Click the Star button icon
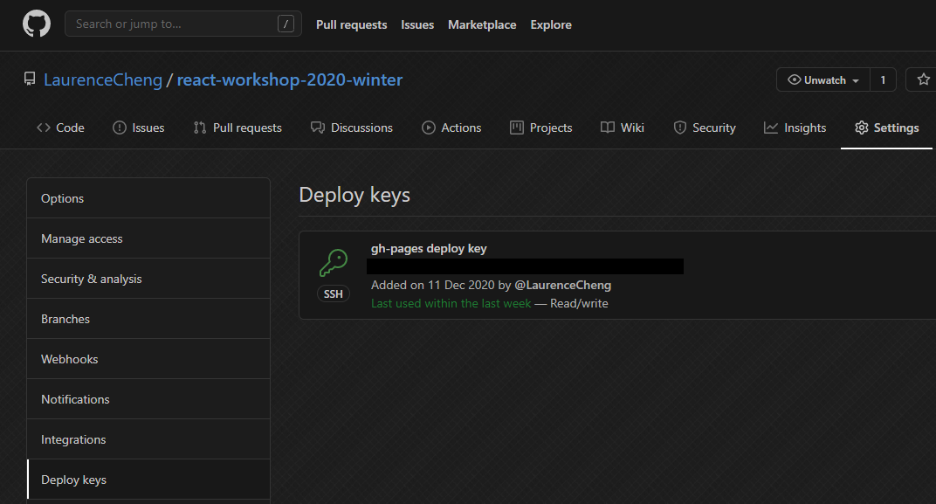 pyautogui.click(x=923, y=79)
